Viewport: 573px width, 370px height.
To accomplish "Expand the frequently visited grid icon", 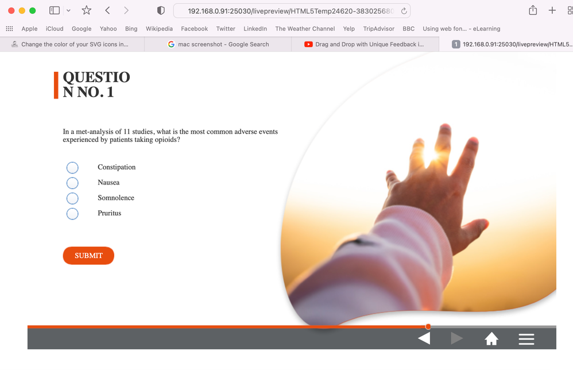I will 9,28.
